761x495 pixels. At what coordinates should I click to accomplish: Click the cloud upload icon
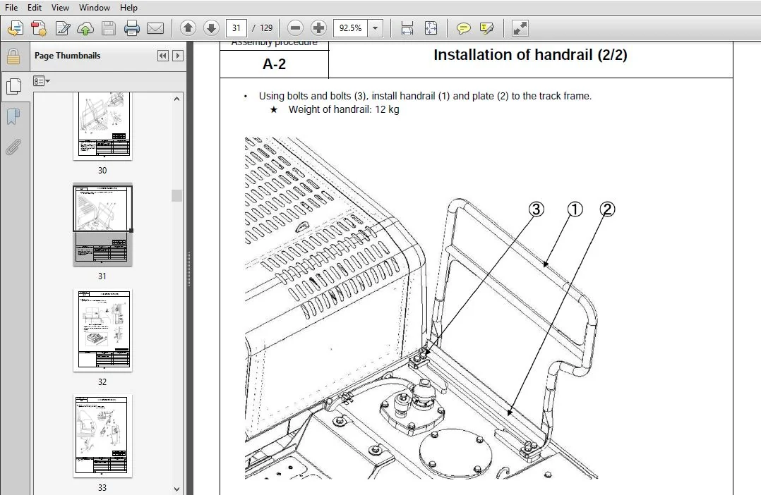[85, 29]
